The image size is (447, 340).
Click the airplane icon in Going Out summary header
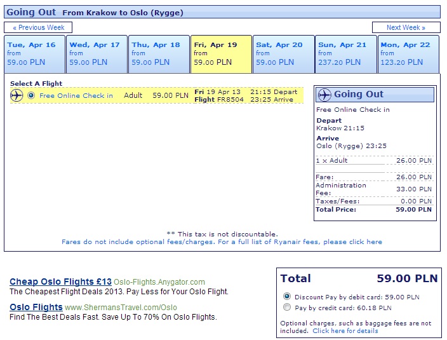324,95
